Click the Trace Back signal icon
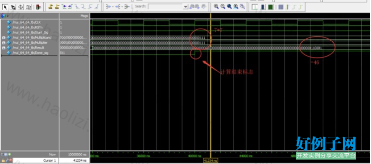This screenshot has height=164, width=371. [109, 7]
